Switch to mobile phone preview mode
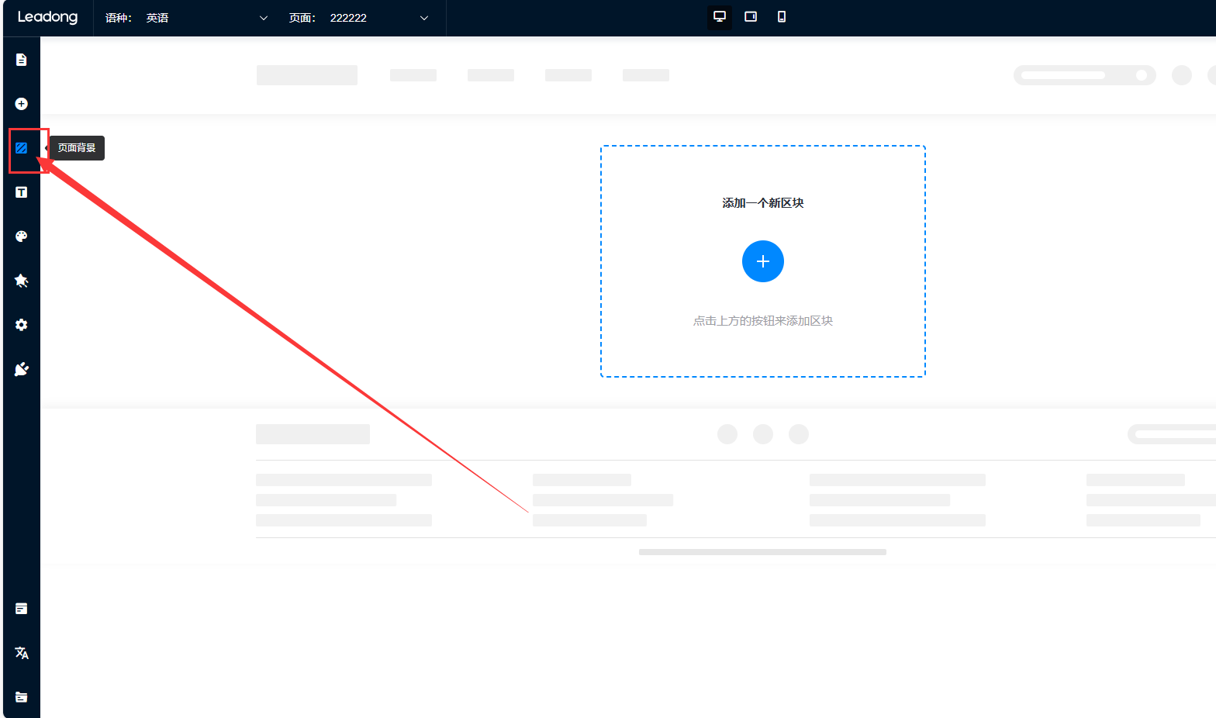The width and height of the screenshot is (1216, 718). tap(782, 17)
